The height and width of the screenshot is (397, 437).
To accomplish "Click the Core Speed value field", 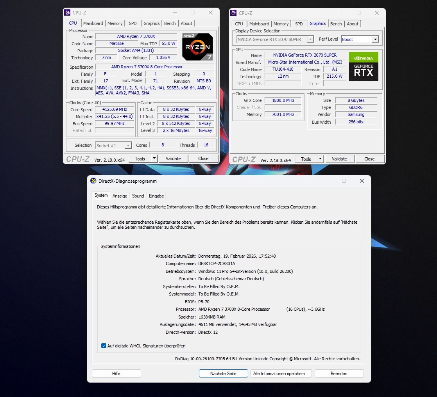I will [115, 110].
